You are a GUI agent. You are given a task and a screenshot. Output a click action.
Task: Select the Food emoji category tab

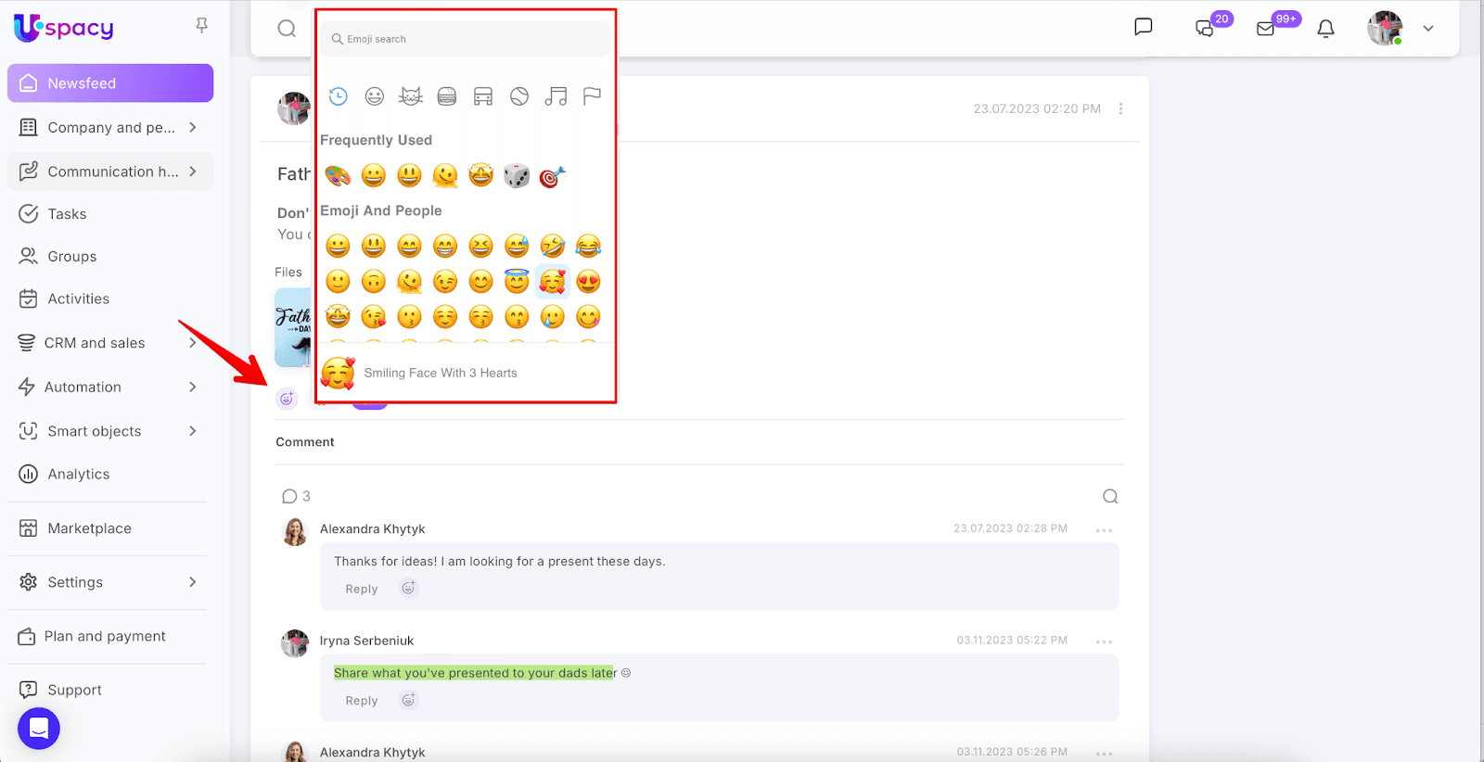tap(447, 96)
